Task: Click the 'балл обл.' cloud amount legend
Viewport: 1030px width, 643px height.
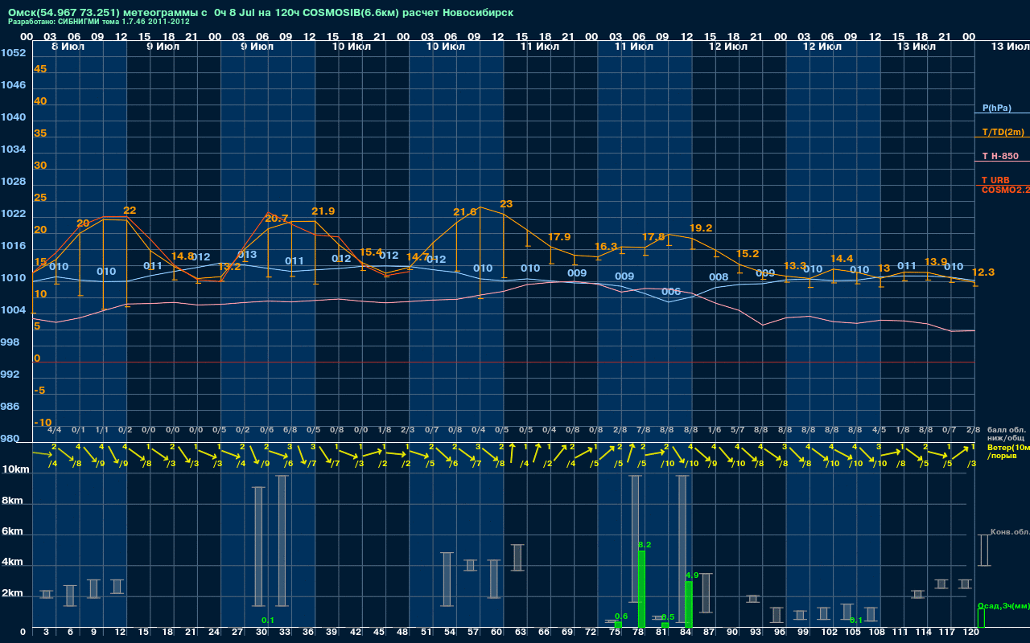Action: 1007,430
